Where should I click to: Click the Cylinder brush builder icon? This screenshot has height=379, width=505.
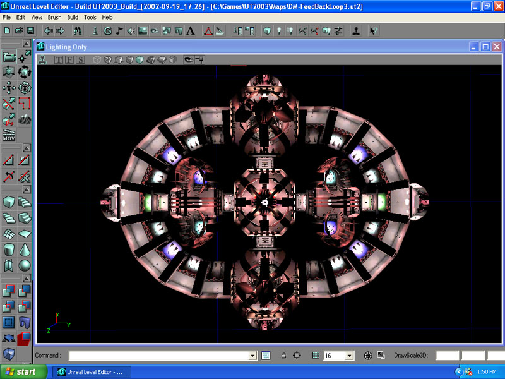[x=9, y=250]
